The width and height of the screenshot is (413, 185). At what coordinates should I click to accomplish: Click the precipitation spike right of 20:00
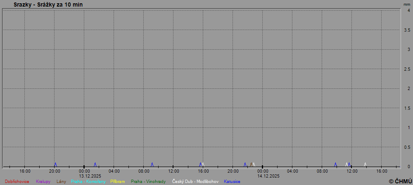(x=55, y=164)
